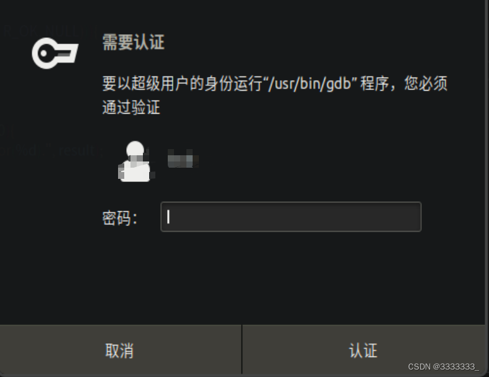Confirm with the 认证 button
Viewport: 489px width, 377px height.
tap(363, 350)
